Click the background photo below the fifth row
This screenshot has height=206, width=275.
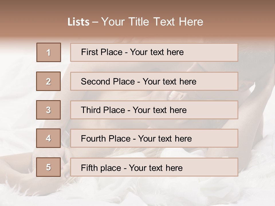137,192
